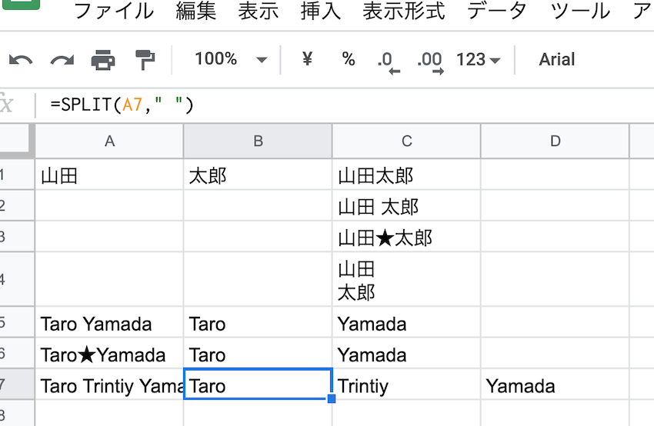Click the redo arrow icon
The image size is (654, 426).
[62, 60]
